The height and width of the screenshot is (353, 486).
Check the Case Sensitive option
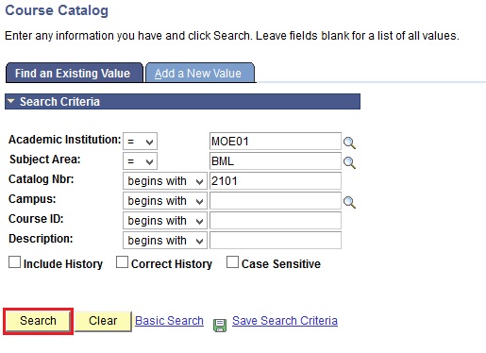232,262
